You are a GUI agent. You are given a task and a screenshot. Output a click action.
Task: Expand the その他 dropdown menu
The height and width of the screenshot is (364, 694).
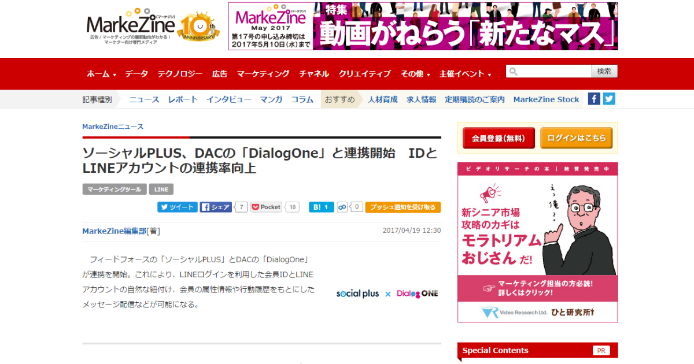click(x=415, y=74)
